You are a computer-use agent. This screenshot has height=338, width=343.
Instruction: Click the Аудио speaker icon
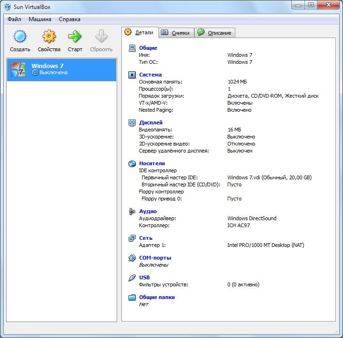[x=132, y=211]
